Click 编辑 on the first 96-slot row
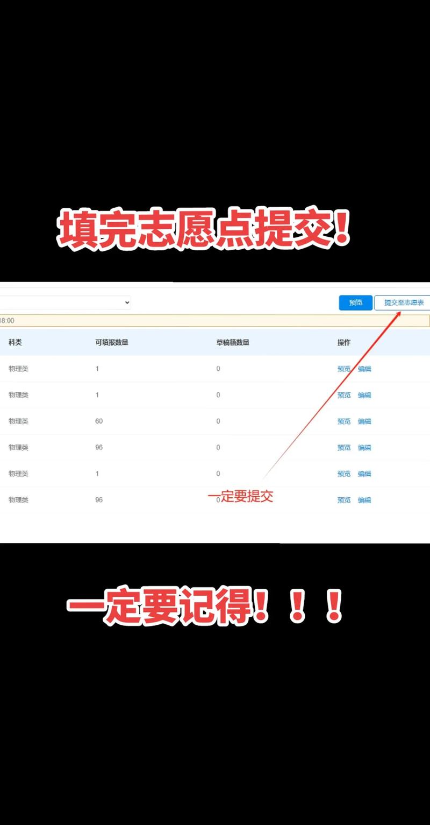The height and width of the screenshot is (825, 430). 363,447
